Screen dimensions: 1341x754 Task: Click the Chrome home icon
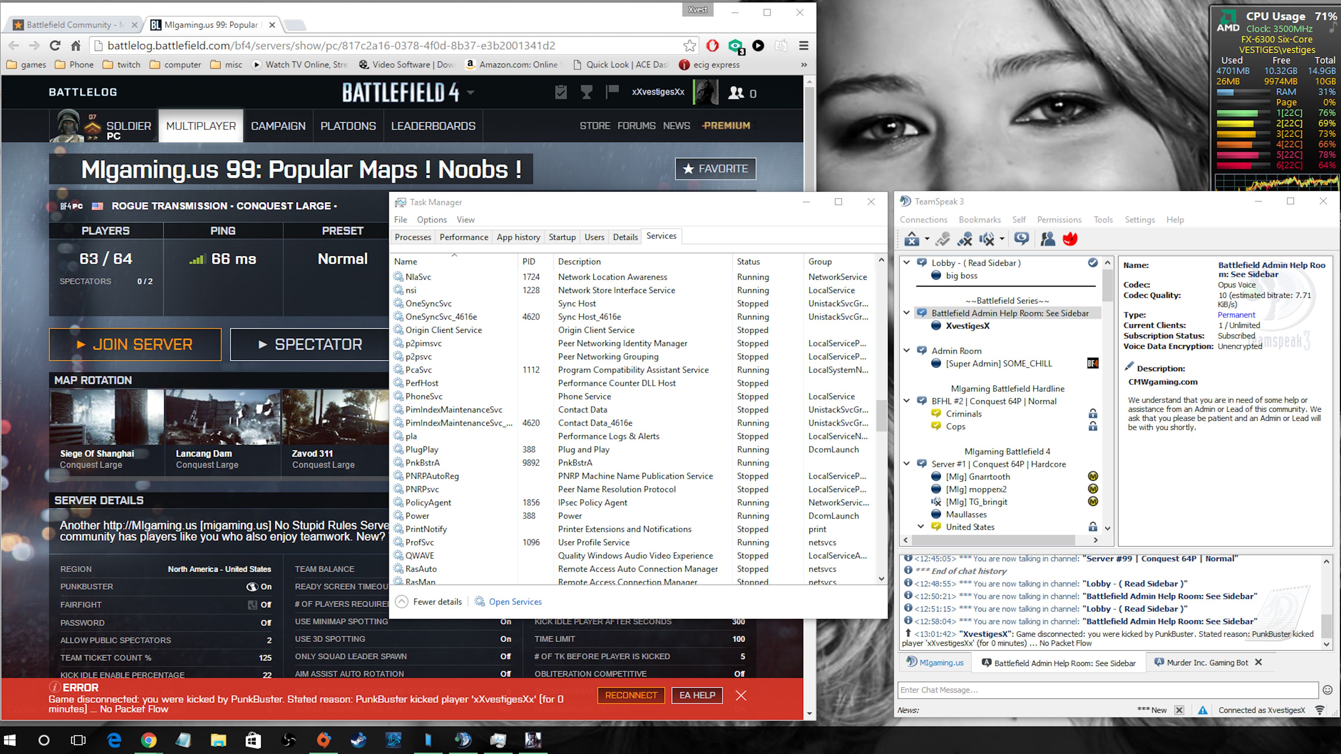tap(76, 45)
